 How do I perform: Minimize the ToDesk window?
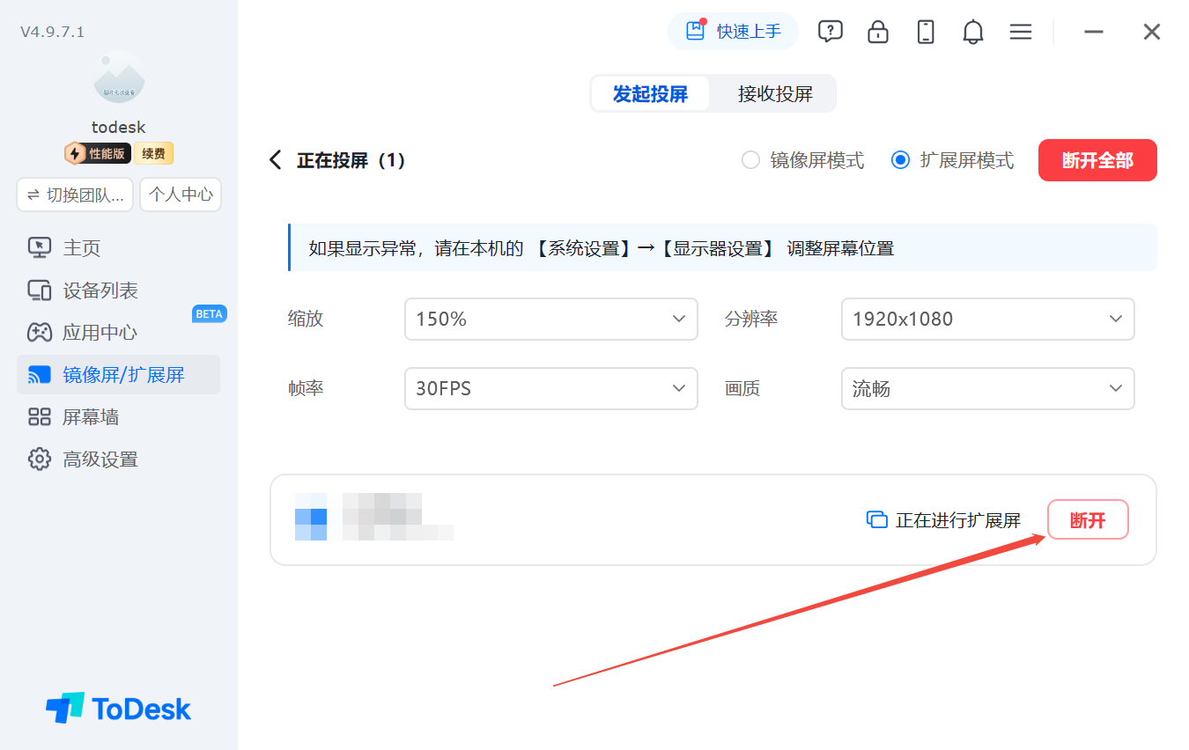pyautogui.click(x=1094, y=32)
